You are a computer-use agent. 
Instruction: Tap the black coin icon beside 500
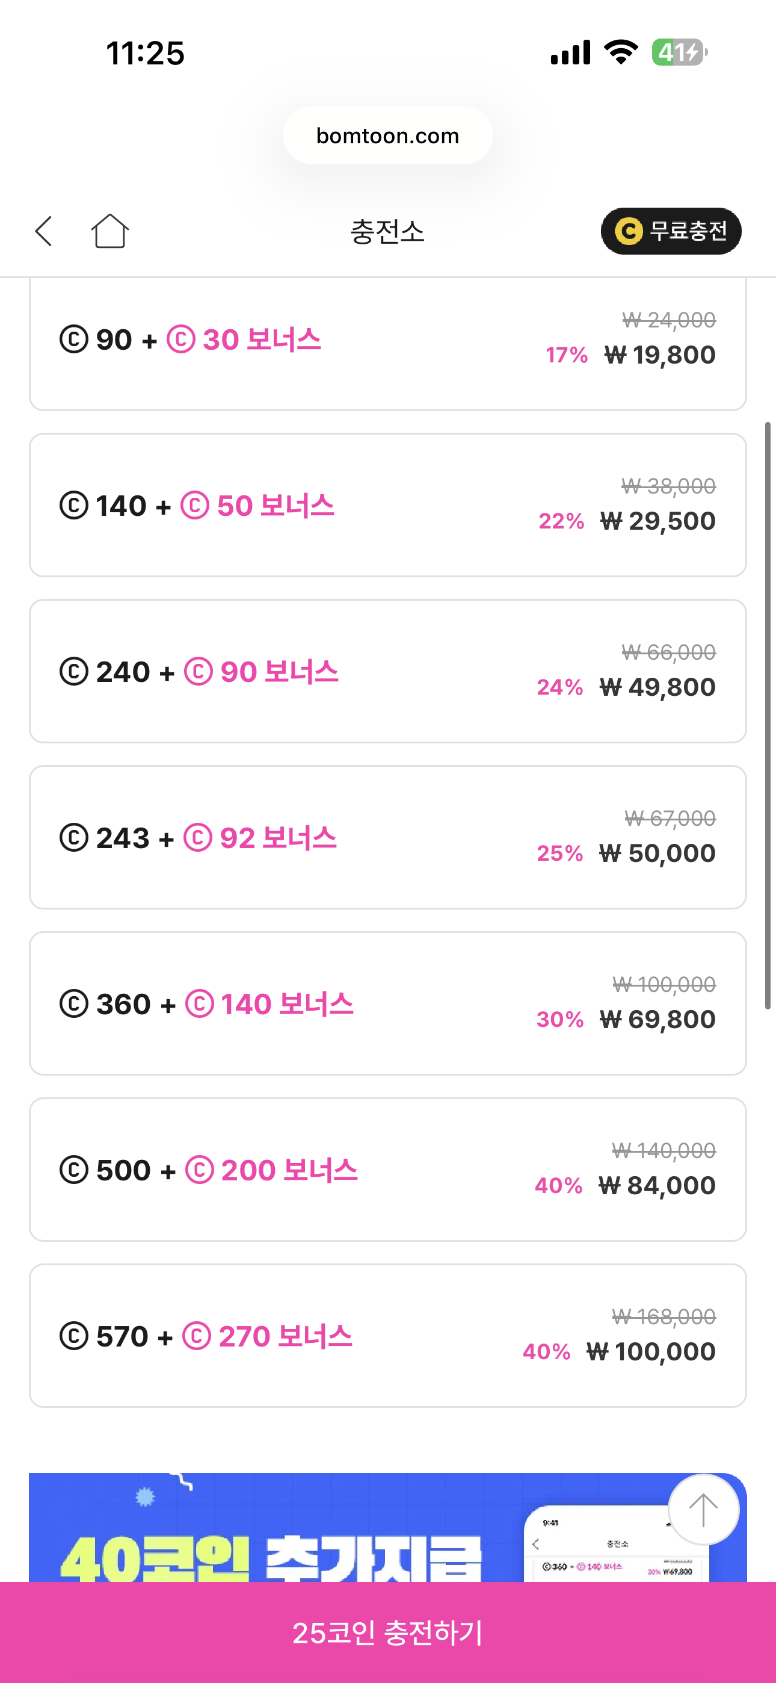point(74,1170)
